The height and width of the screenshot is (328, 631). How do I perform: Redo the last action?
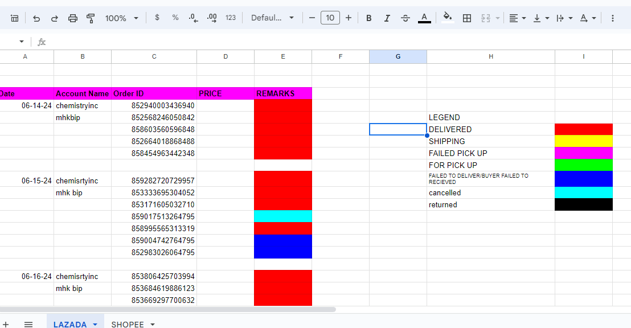(54, 18)
